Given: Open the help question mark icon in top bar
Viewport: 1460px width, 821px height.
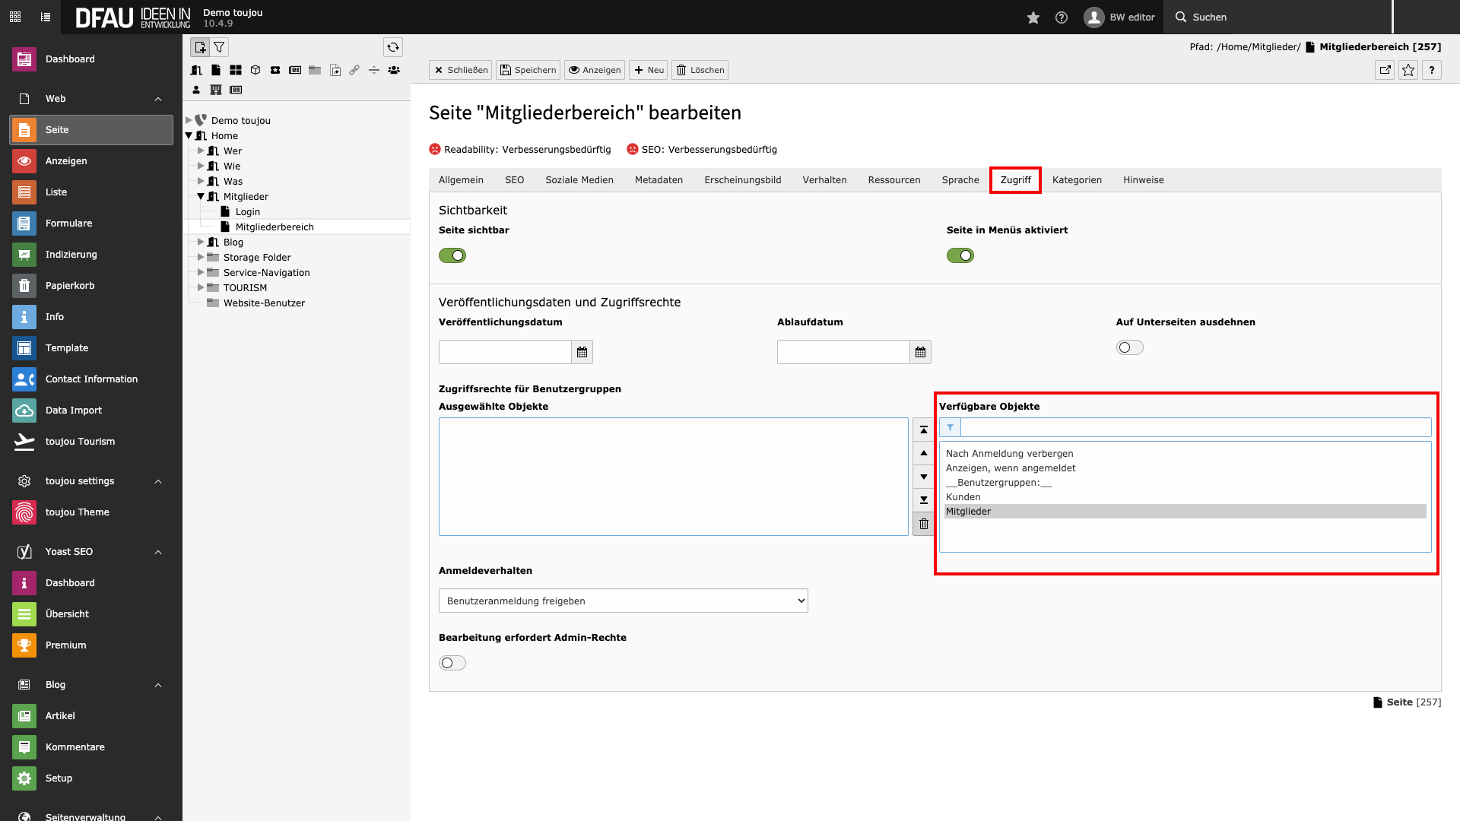Looking at the screenshot, I should point(1062,17).
